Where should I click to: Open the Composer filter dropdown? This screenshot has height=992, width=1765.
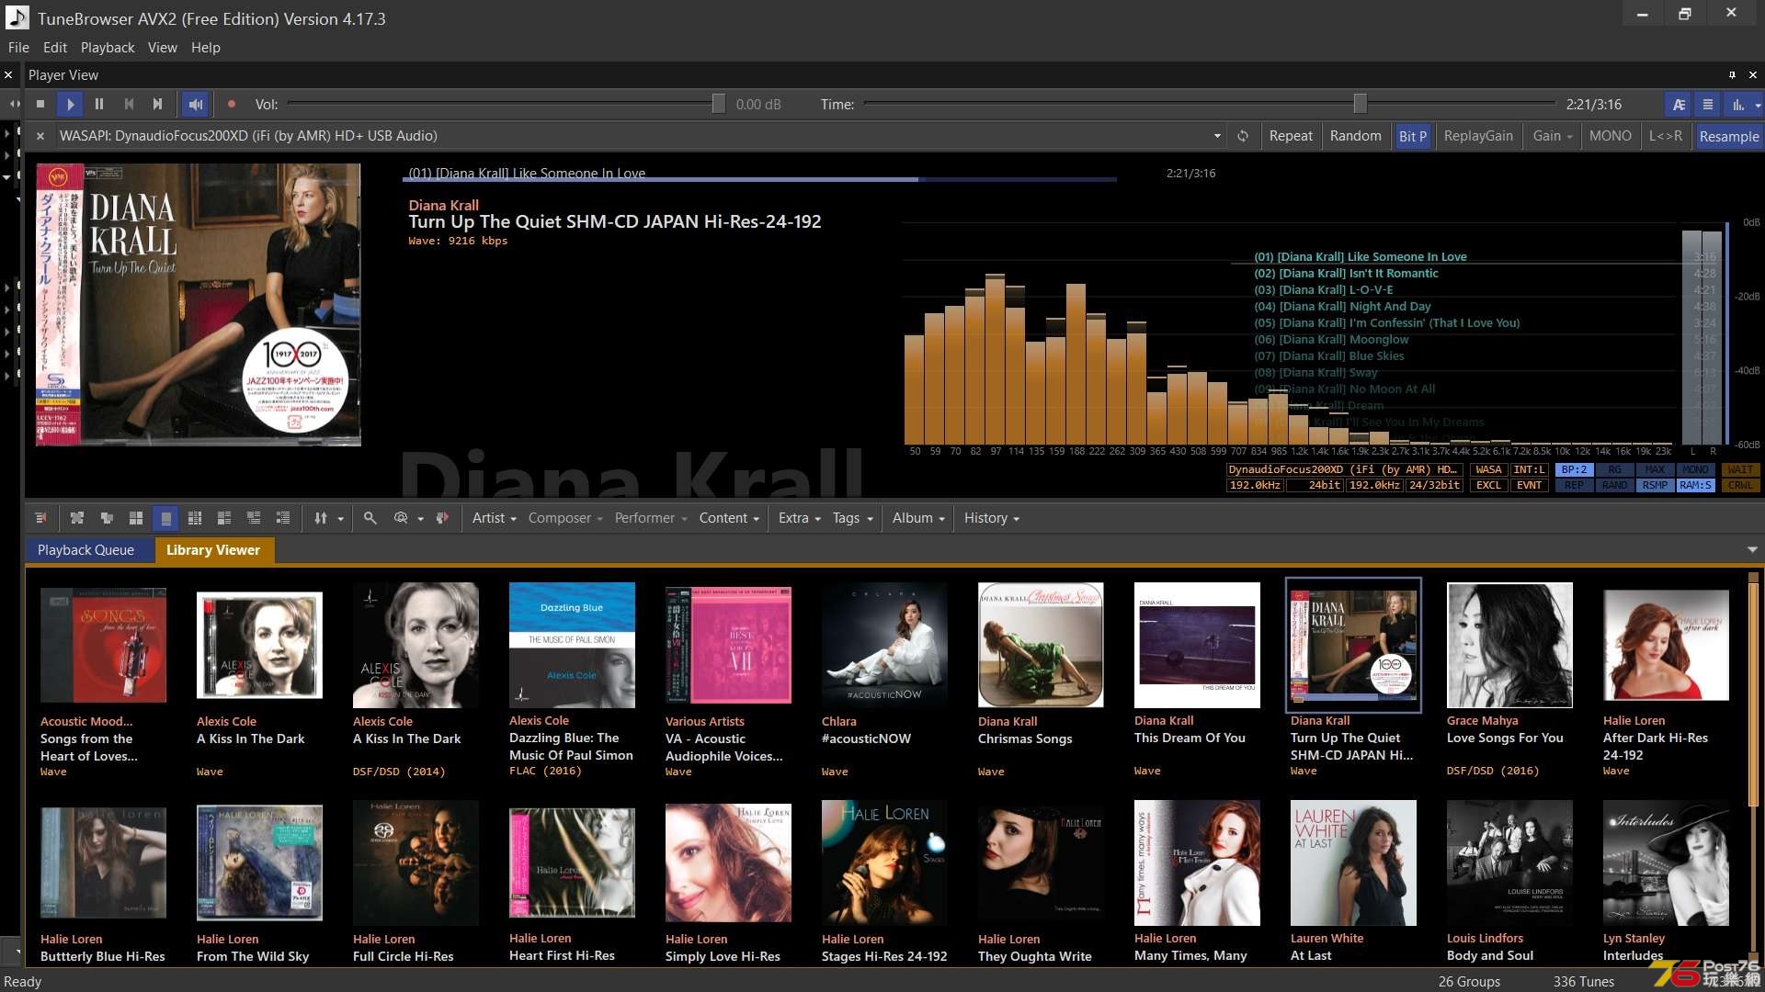click(565, 518)
